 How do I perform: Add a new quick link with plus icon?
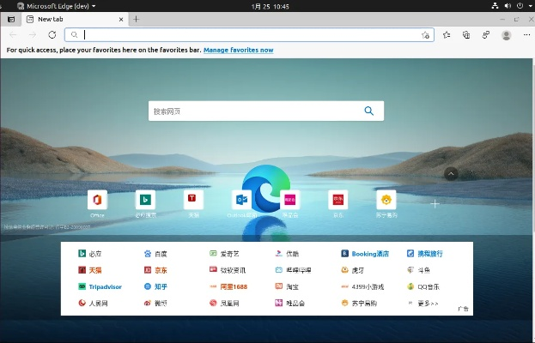point(435,203)
